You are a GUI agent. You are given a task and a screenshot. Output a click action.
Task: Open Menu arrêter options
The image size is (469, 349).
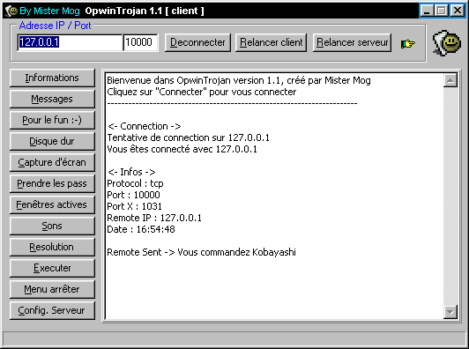(x=52, y=289)
